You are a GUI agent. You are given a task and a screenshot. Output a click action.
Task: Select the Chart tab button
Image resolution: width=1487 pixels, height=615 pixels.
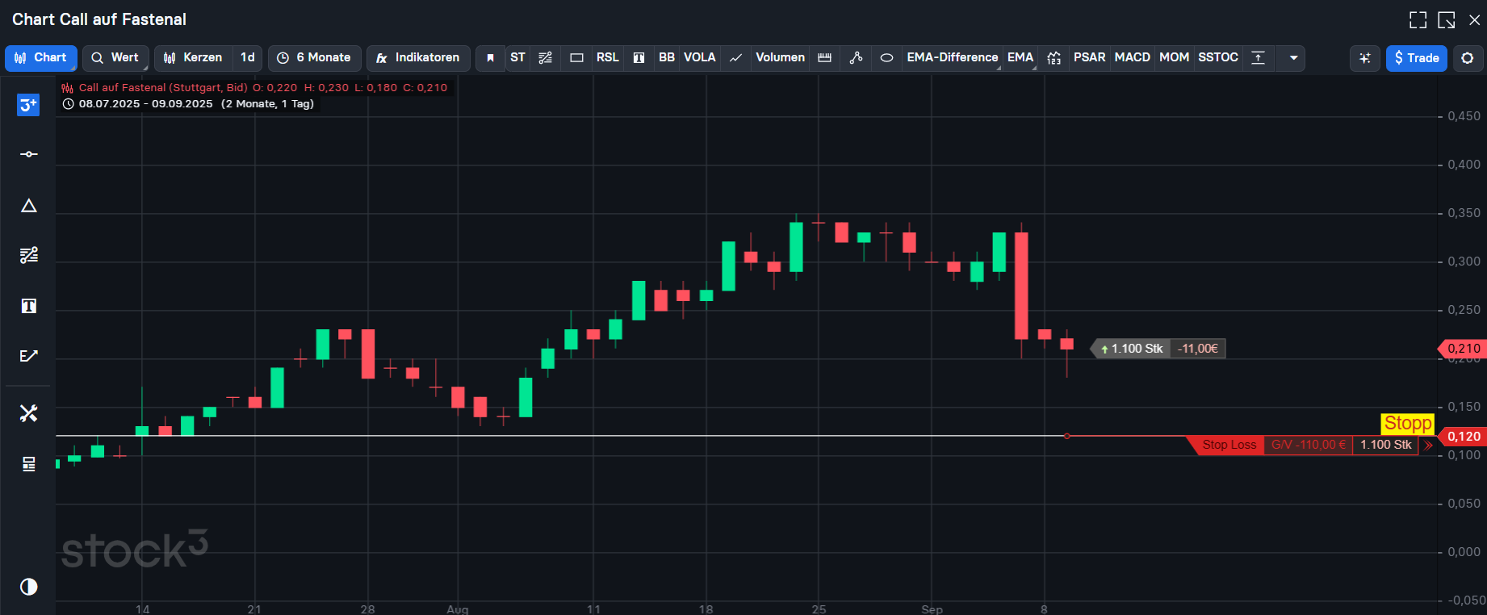[41, 58]
